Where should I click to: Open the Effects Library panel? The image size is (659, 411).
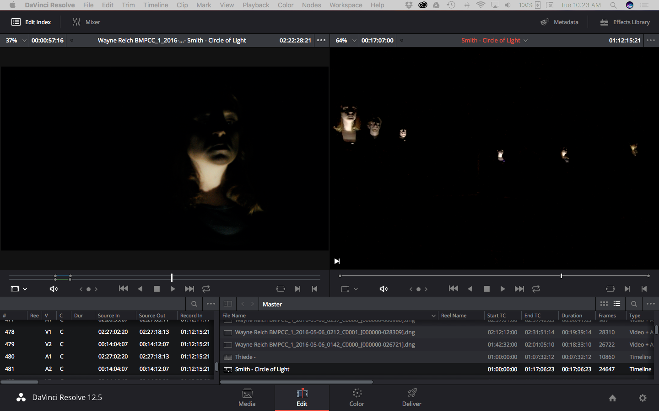[x=625, y=22]
